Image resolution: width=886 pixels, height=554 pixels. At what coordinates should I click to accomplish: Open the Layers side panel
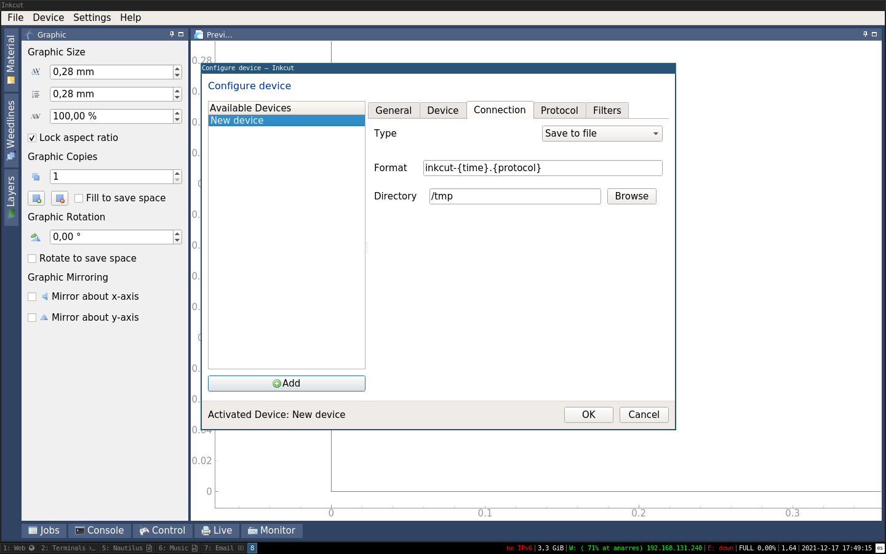pyautogui.click(x=10, y=197)
